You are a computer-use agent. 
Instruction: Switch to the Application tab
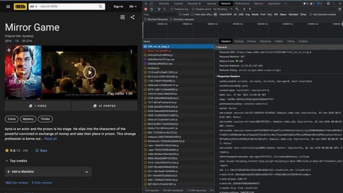click(x=274, y=3)
